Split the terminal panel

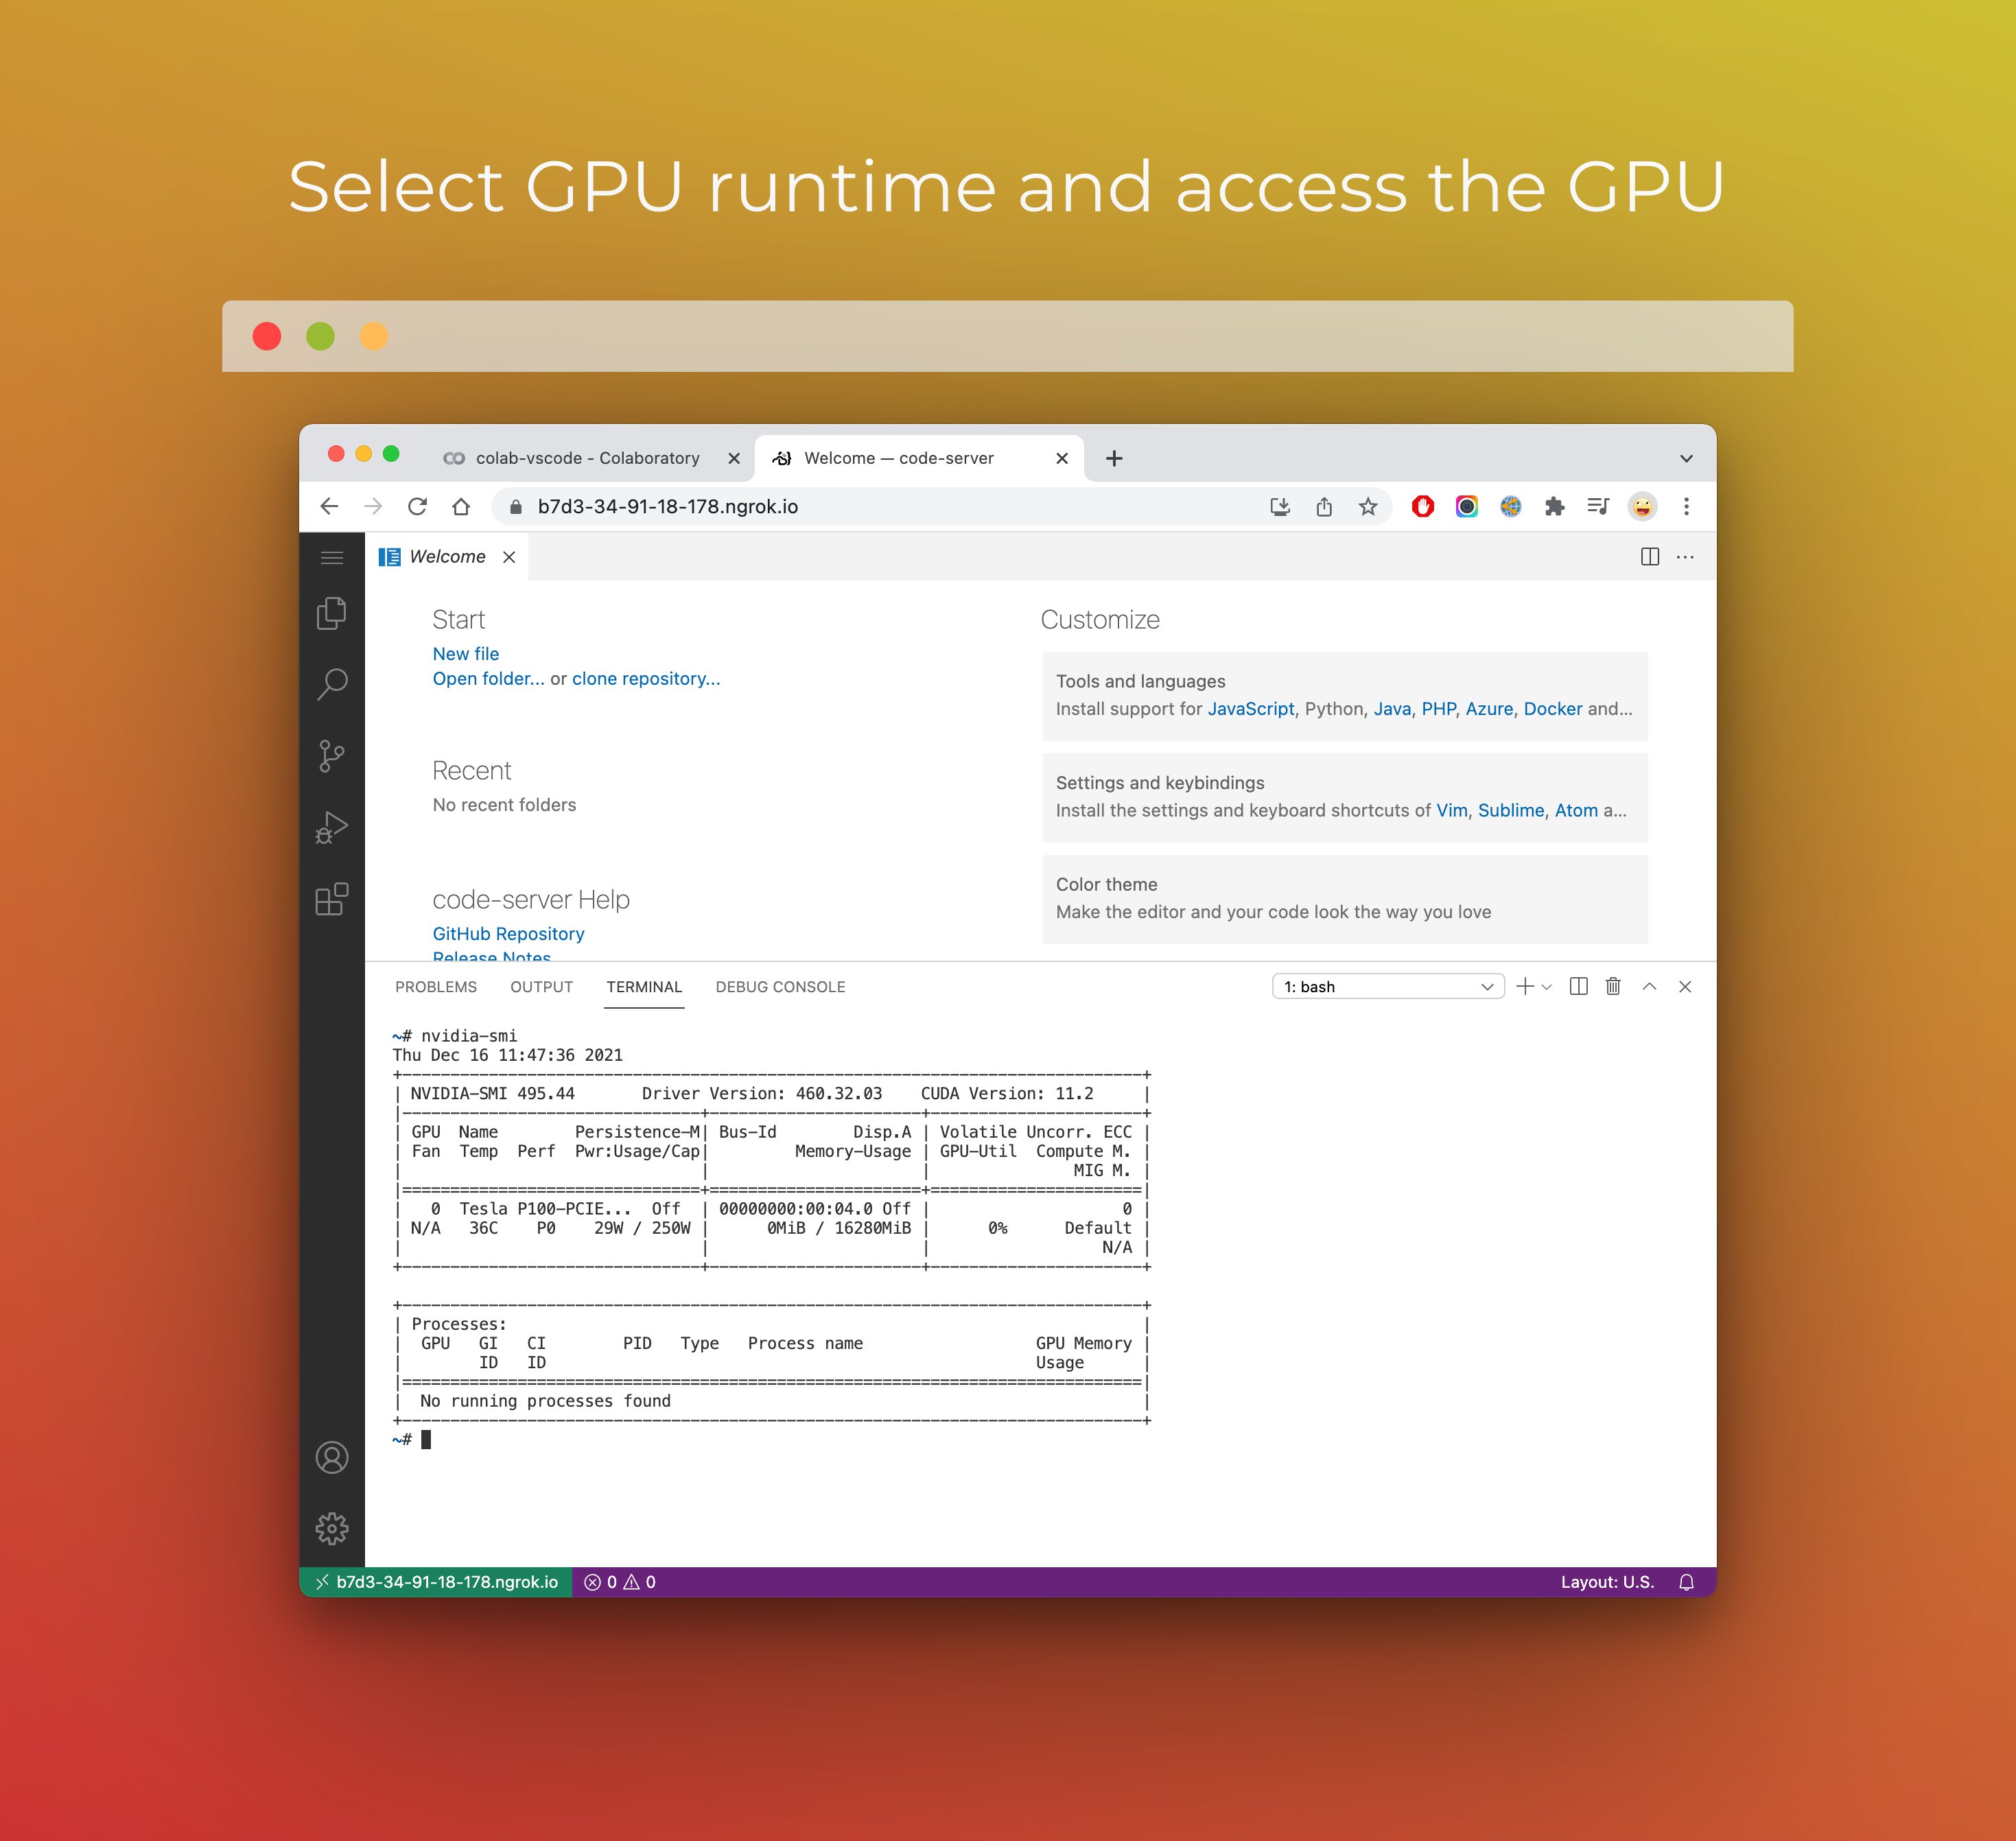pos(1579,987)
